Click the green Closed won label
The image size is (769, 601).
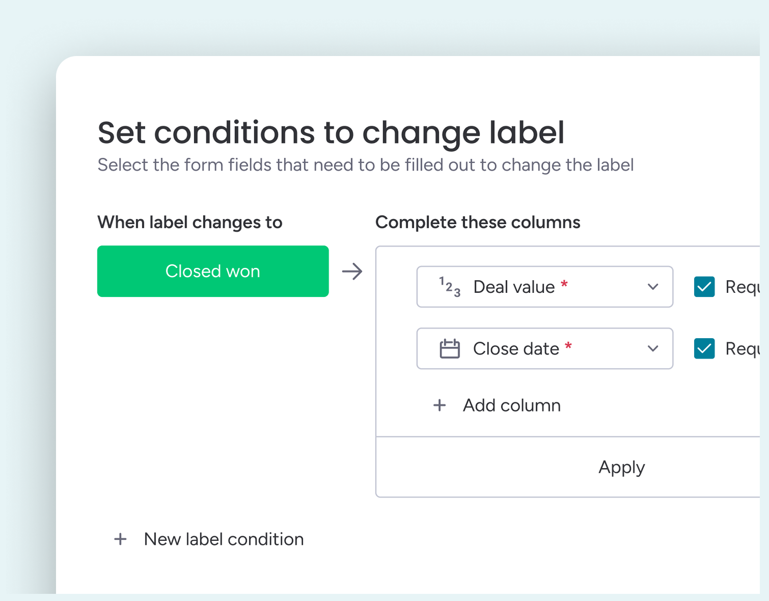pyautogui.click(x=213, y=271)
